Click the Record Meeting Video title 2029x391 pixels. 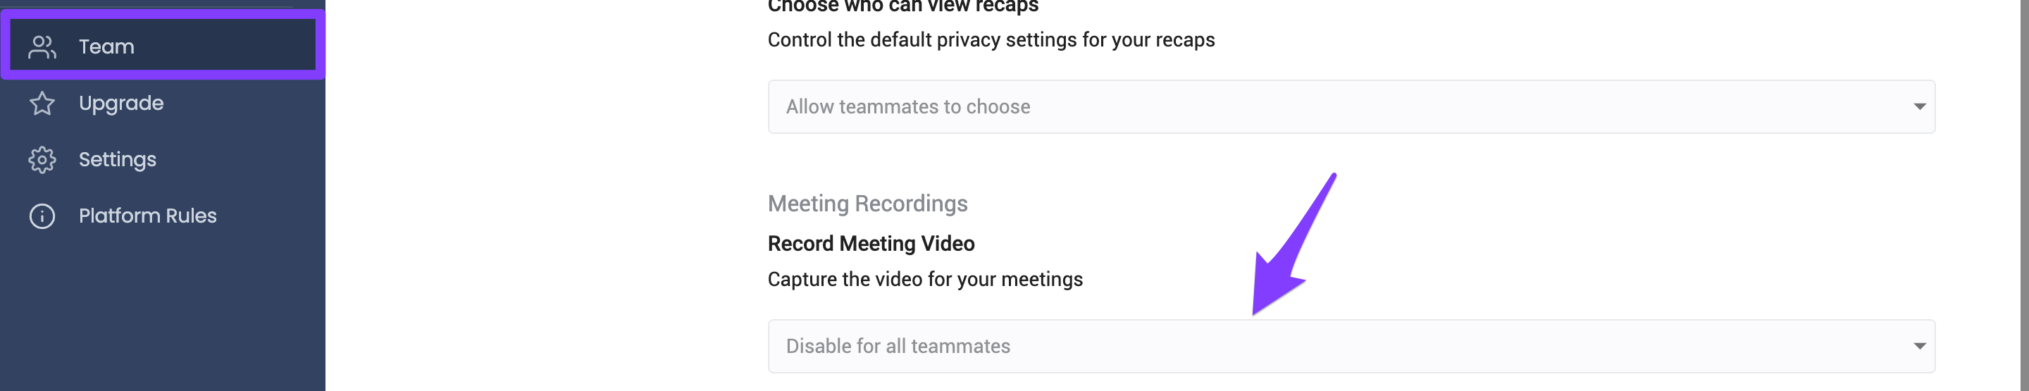point(871,244)
